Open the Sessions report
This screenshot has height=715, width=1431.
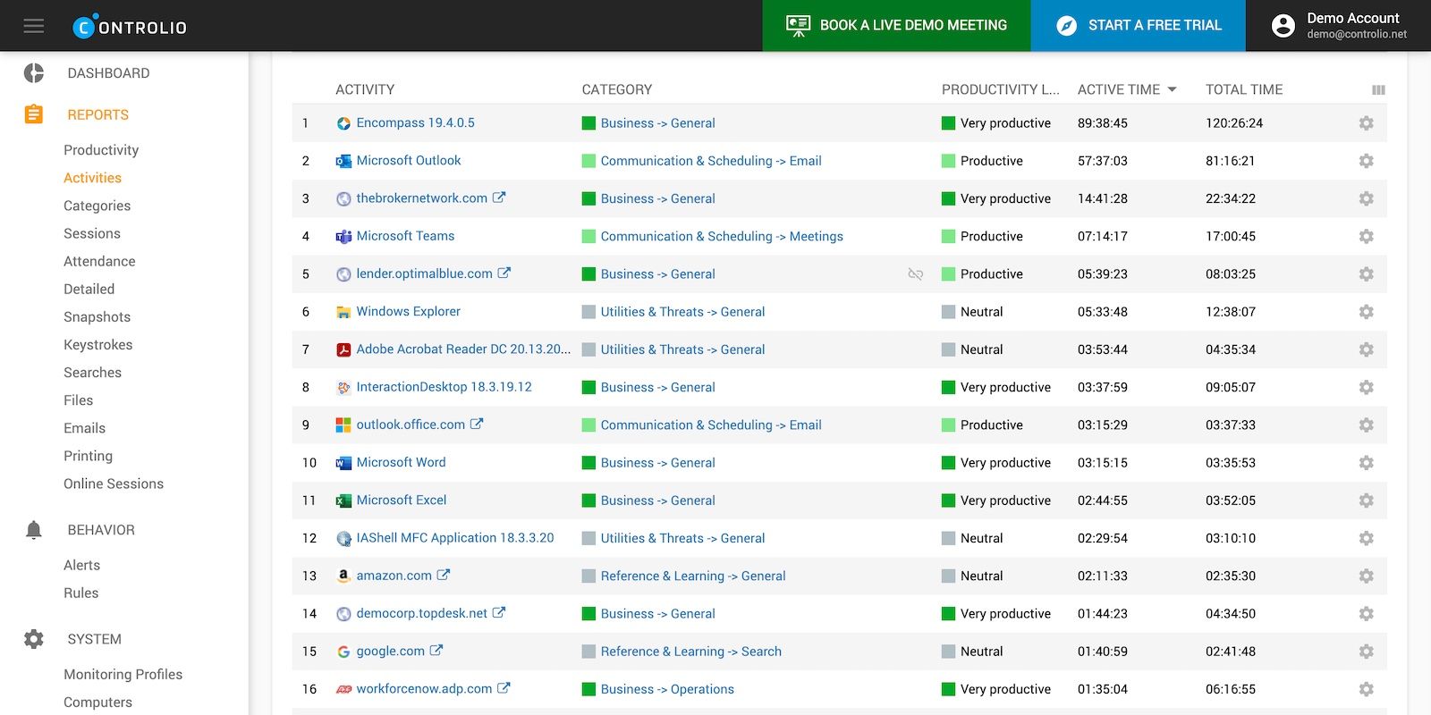coord(92,233)
